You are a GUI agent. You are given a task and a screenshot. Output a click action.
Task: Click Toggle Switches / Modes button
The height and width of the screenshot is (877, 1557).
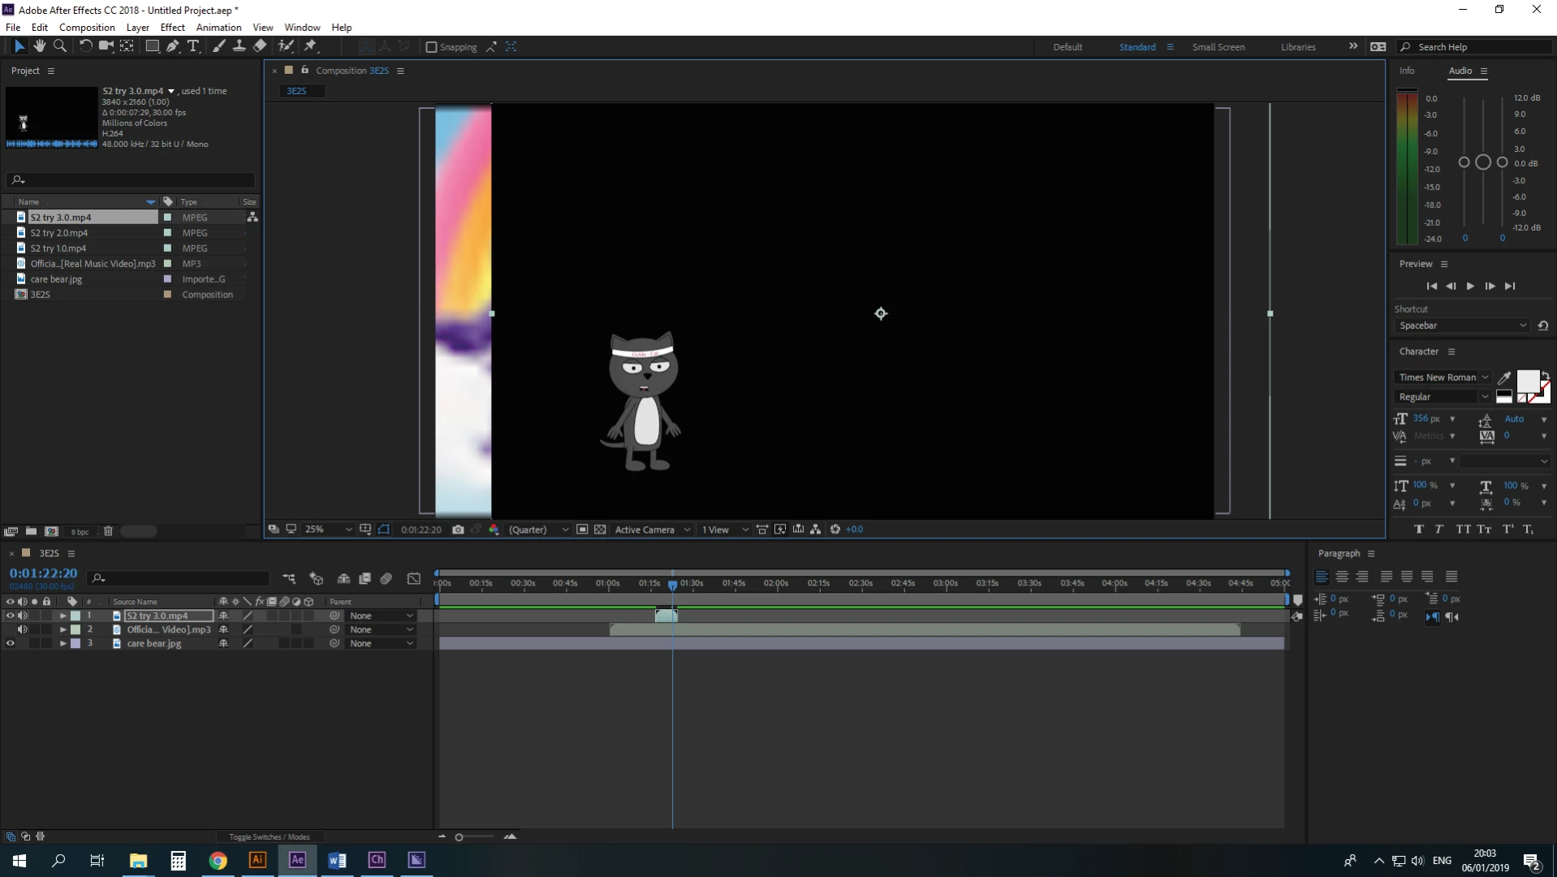click(x=269, y=836)
